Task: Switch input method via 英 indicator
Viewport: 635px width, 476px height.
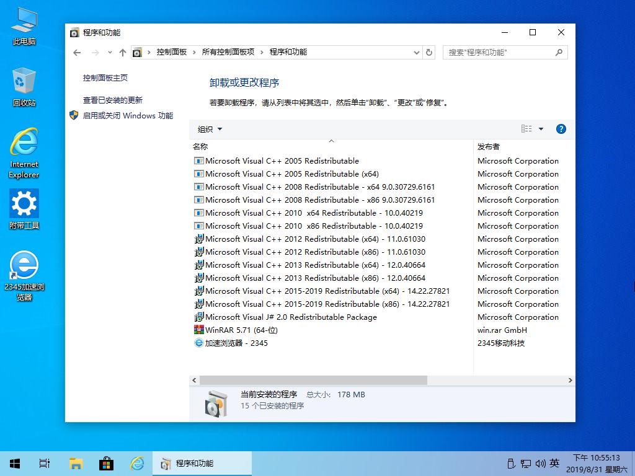Action: (x=555, y=464)
